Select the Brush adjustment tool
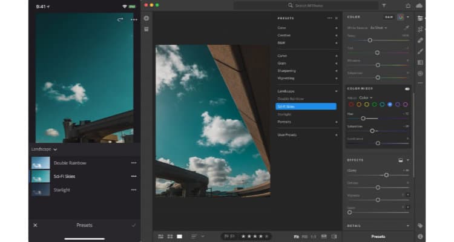 [420, 51]
